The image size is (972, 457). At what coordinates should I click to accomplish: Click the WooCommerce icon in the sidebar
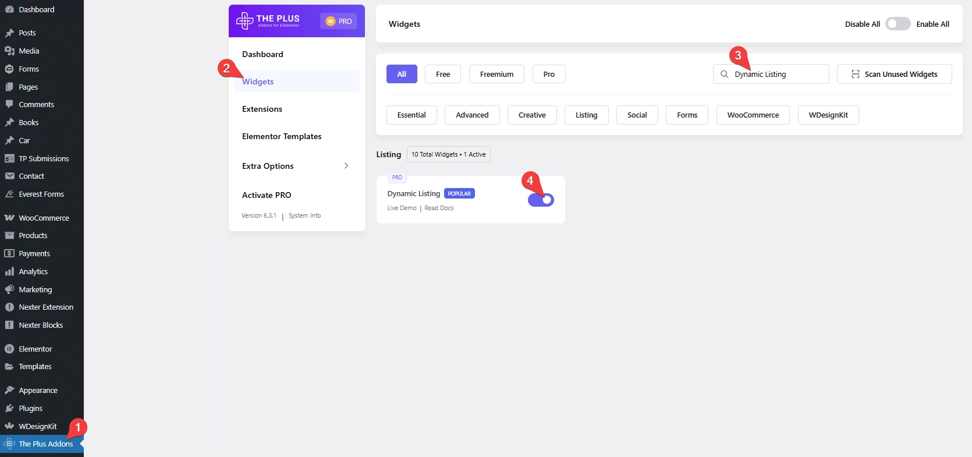pos(9,218)
